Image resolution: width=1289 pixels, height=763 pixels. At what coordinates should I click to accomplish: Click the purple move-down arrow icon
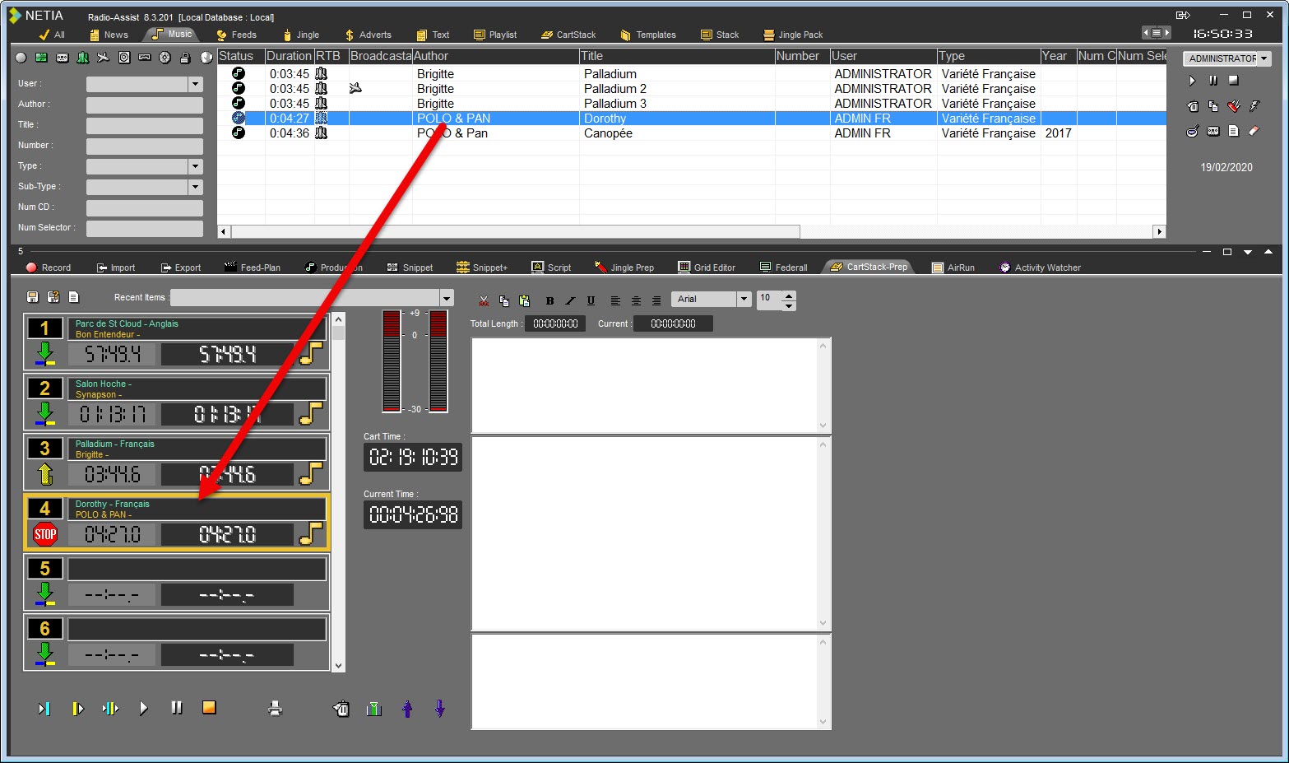tap(440, 708)
